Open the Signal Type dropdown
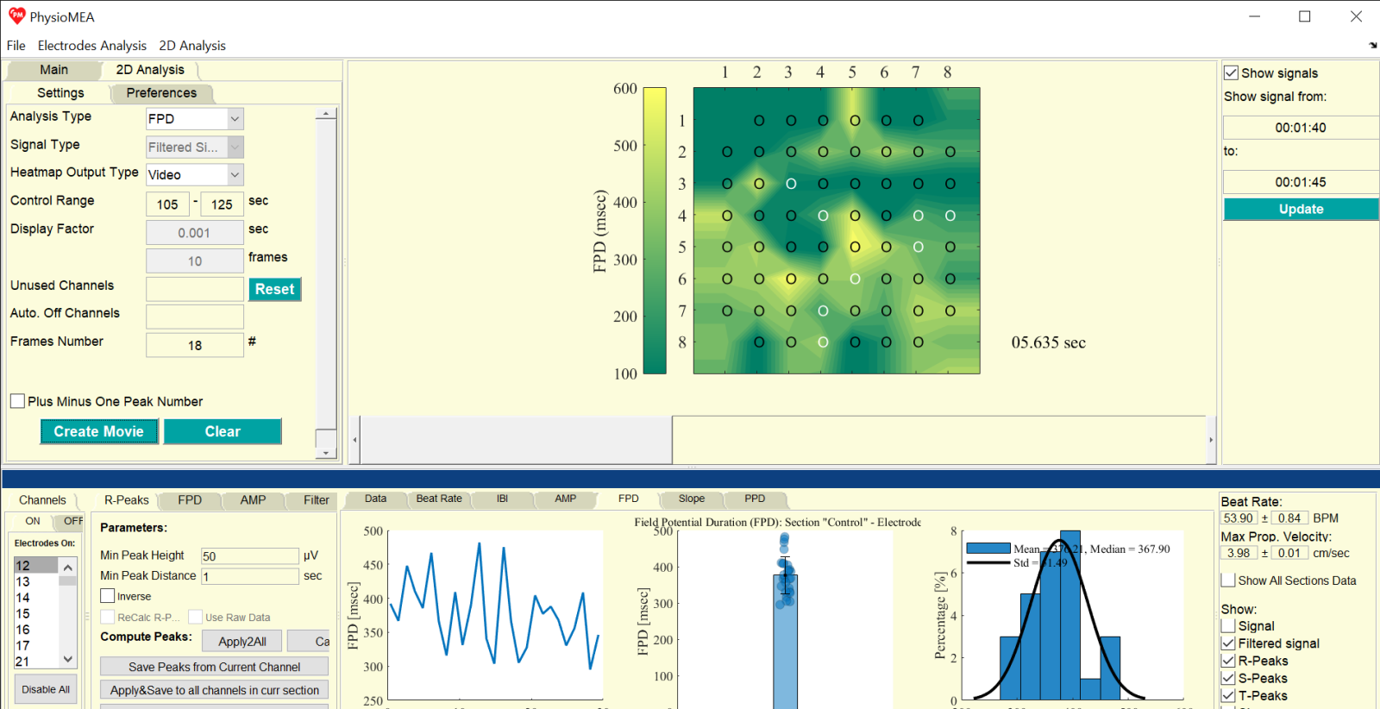The width and height of the screenshot is (1380, 709). [x=235, y=147]
